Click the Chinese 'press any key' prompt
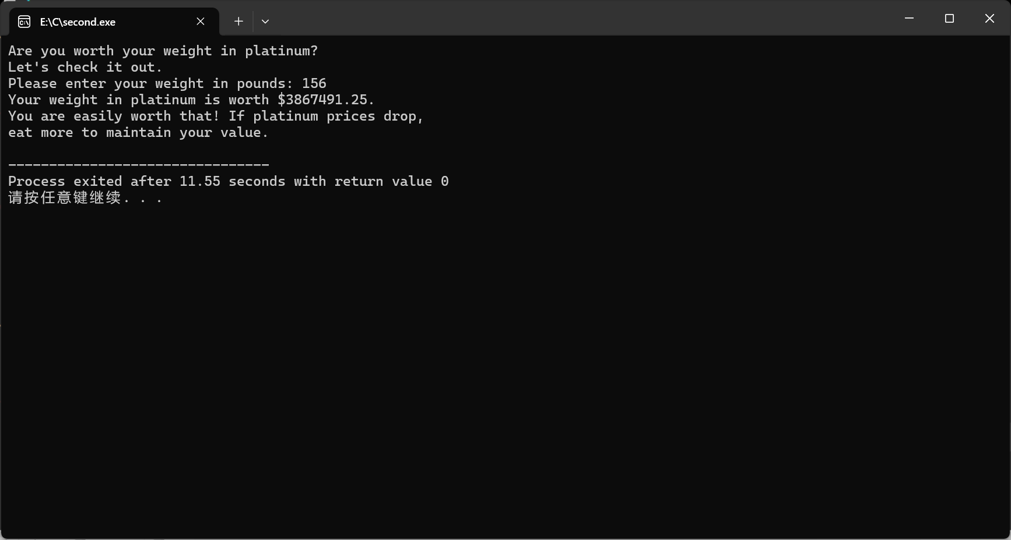The height and width of the screenshot is (540, 1011). [x=85, y=197]
